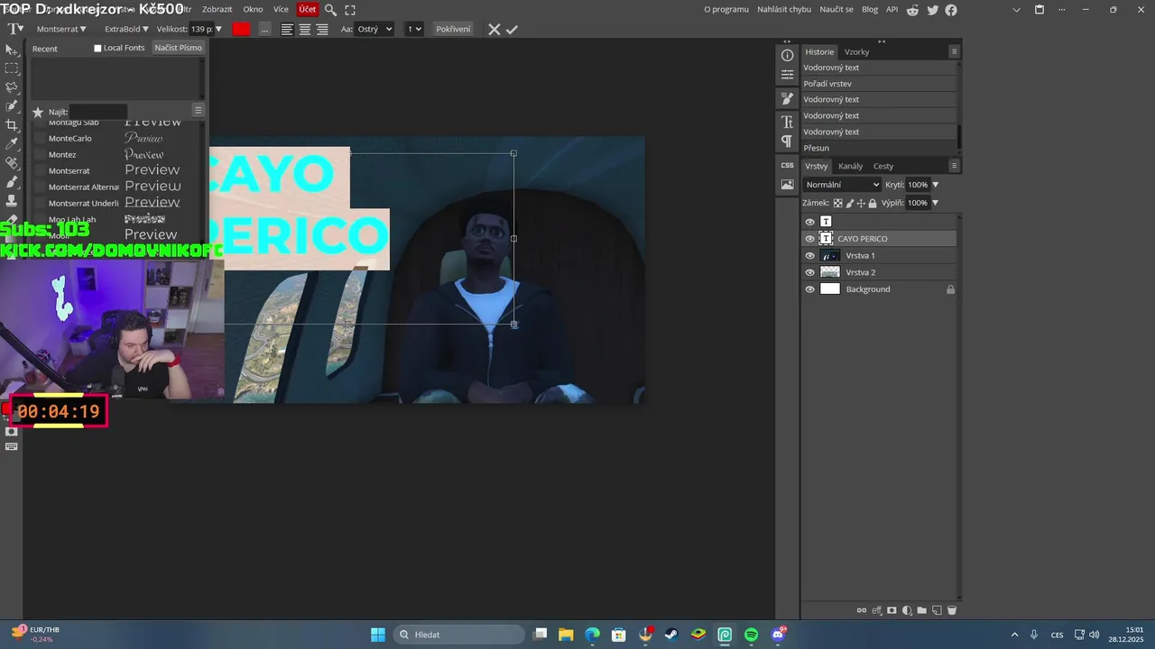Open the CSS panel icon

coord(787,165)
